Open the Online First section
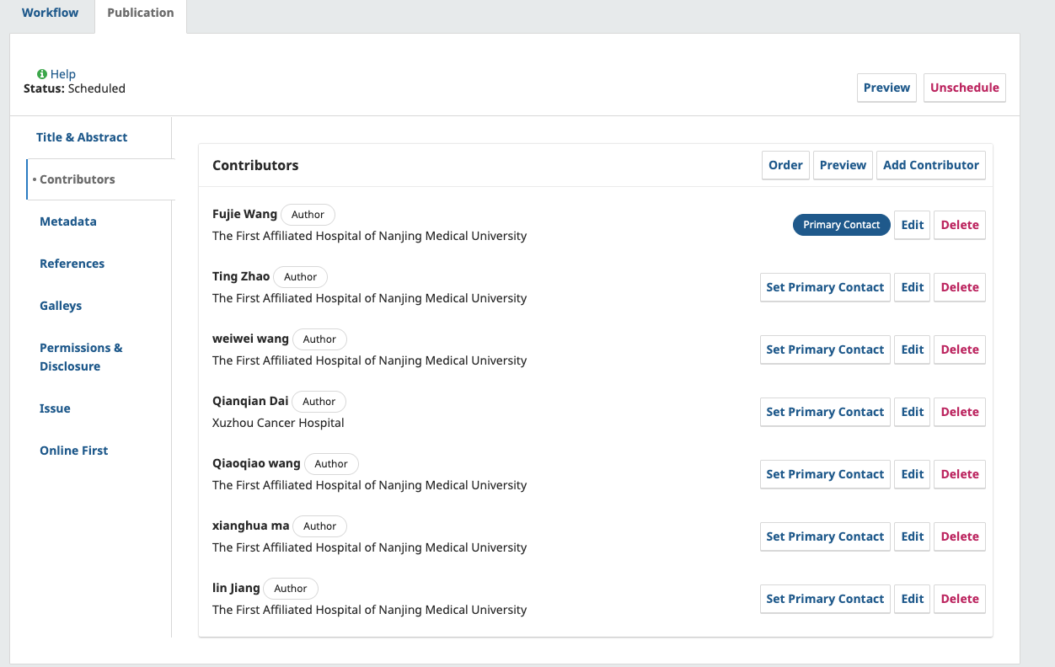The width and height of the screenshot is (1055, 667). [x=74, y=451]
